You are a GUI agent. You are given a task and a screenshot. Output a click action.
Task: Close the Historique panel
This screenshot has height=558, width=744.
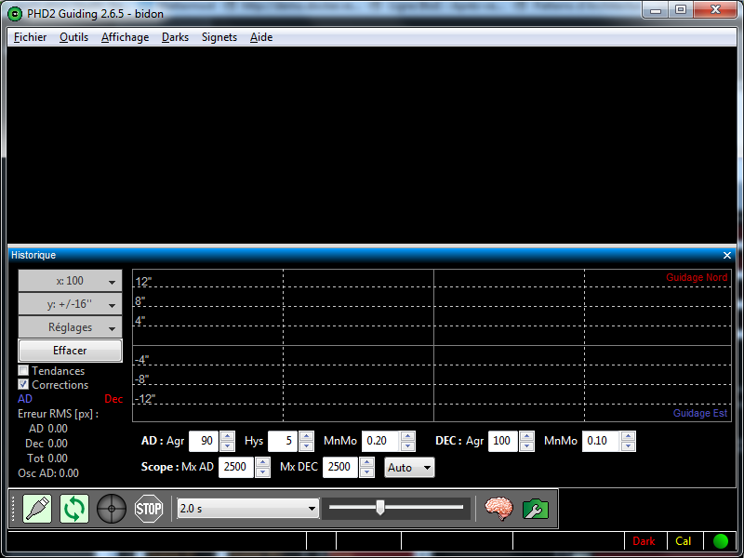point(727,255)
